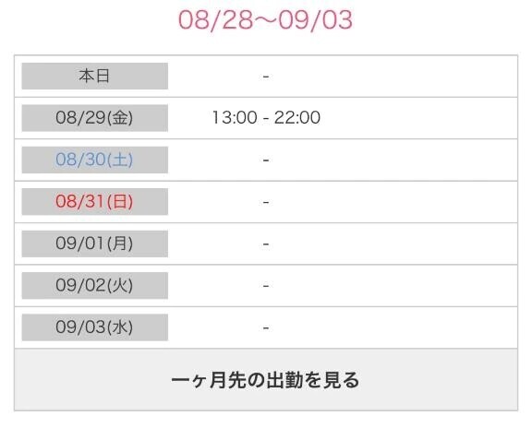Select the 09/02(火) date label
Viewport: 532px width, 428px height.
pyautogui.click(x=94, y=285)
